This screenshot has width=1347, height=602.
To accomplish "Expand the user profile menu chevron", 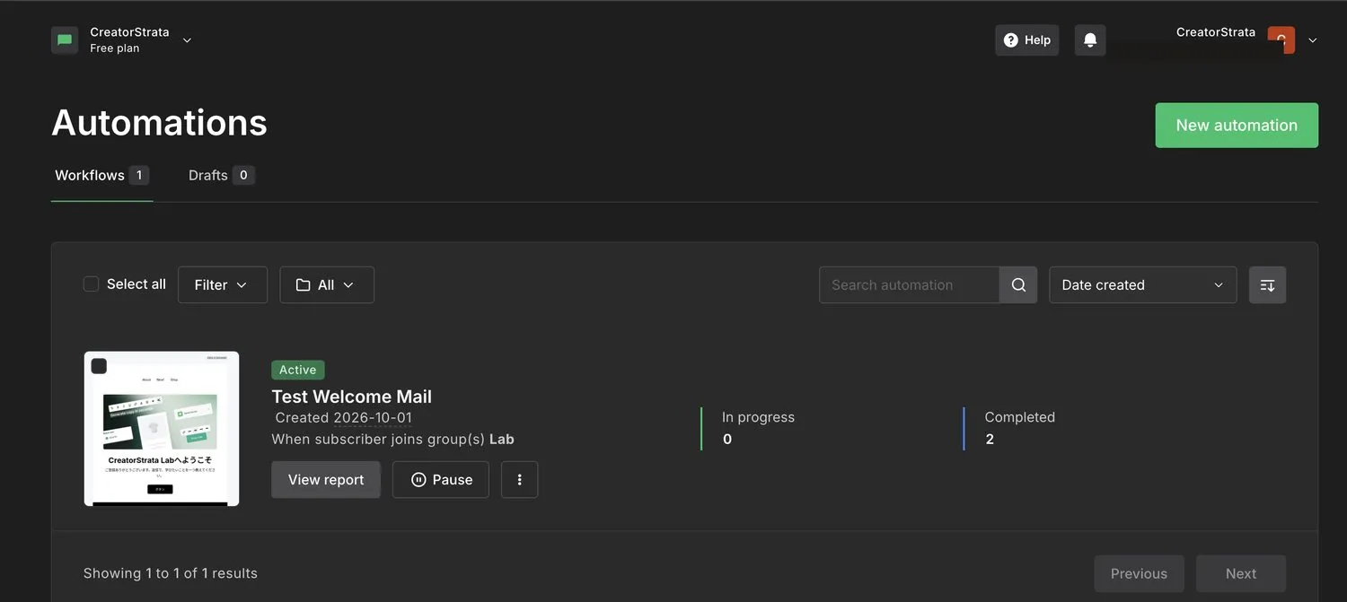I will [x=1313, y=40].
